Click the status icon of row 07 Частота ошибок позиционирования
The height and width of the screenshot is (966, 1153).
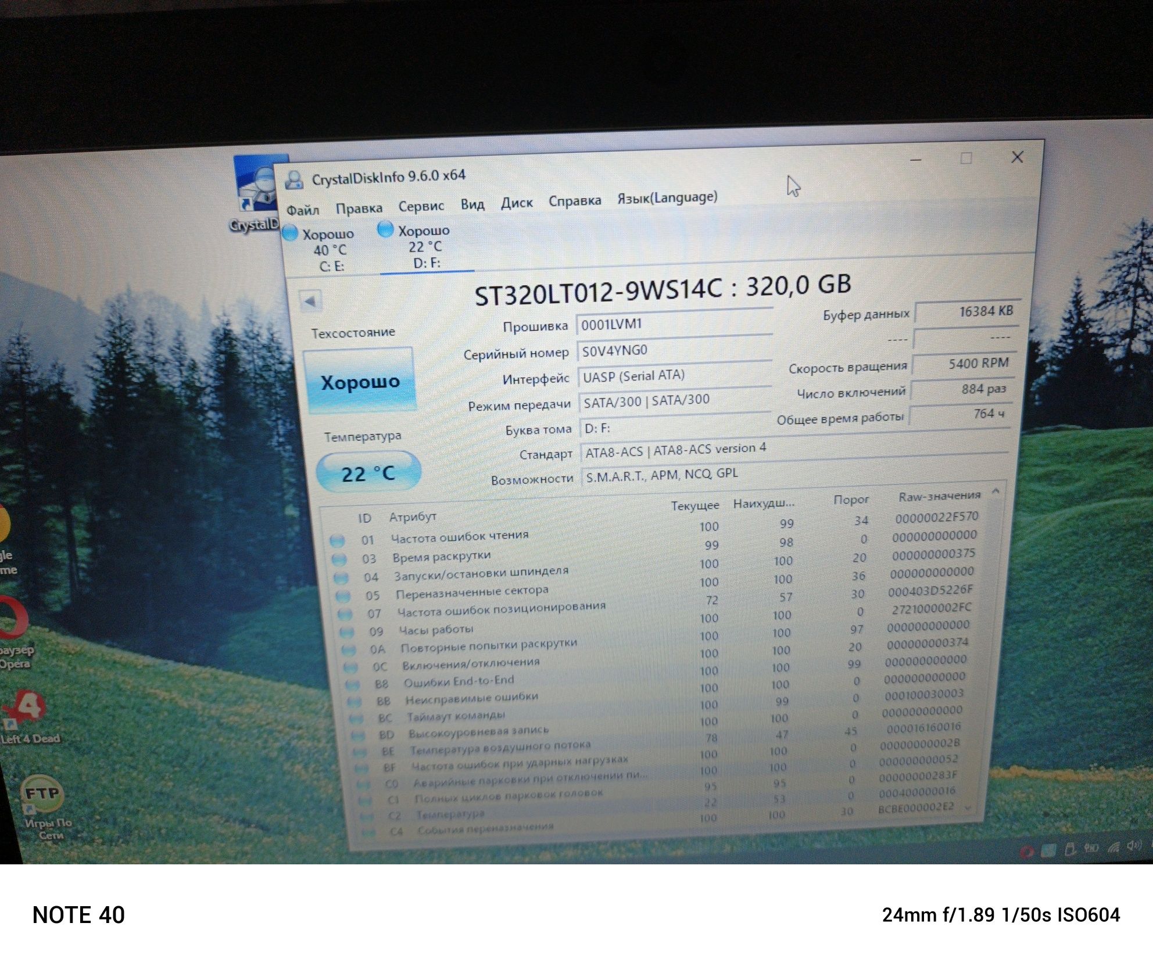(345, 613)
